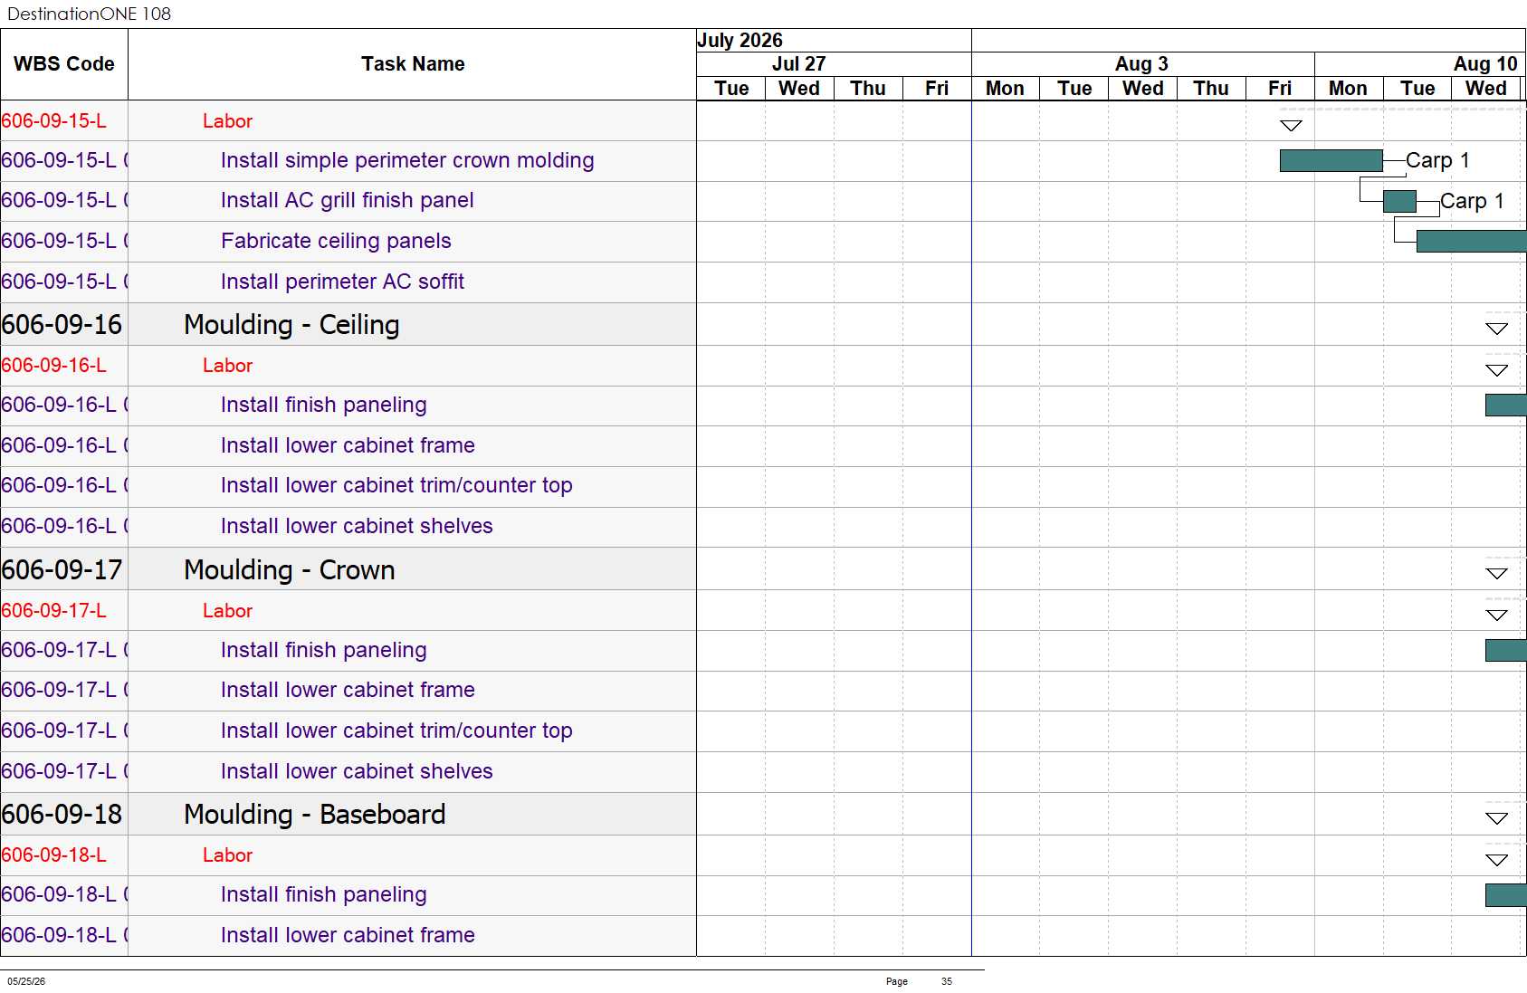The image size is (1527, 993).
Task: Click the Task Name column header
Action: click(413, 64)
